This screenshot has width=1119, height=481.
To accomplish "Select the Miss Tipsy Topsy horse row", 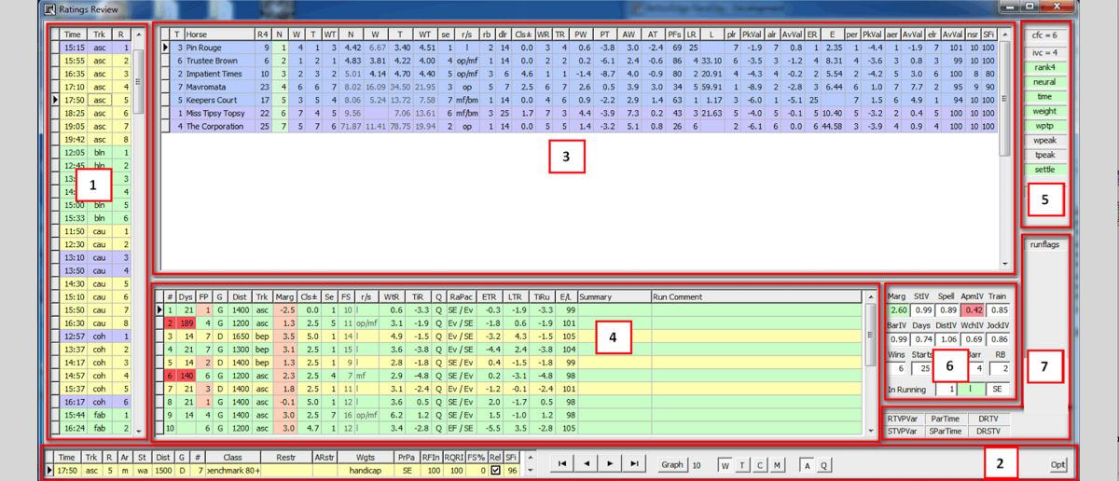I will click(218, 112).
